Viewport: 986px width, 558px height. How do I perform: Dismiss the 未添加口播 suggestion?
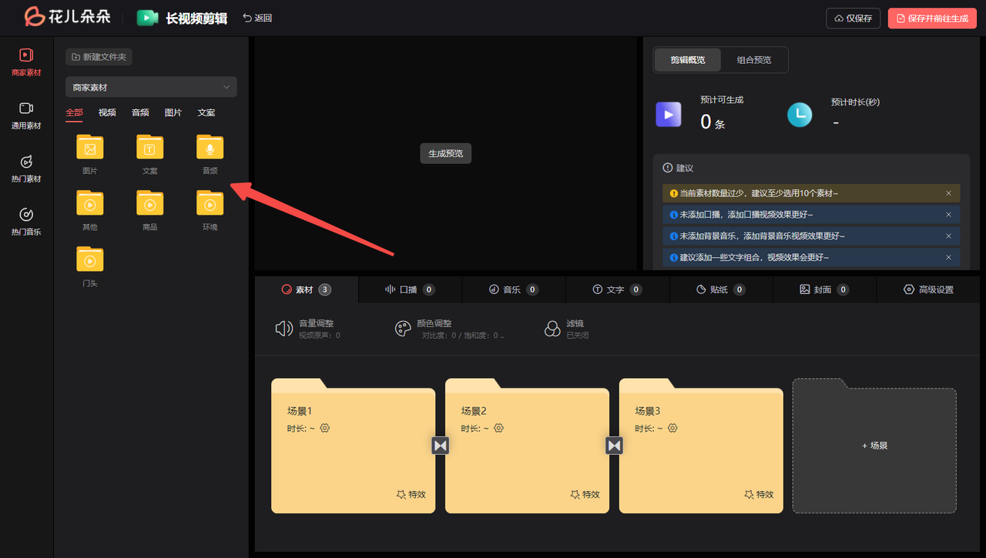[948, 215]
